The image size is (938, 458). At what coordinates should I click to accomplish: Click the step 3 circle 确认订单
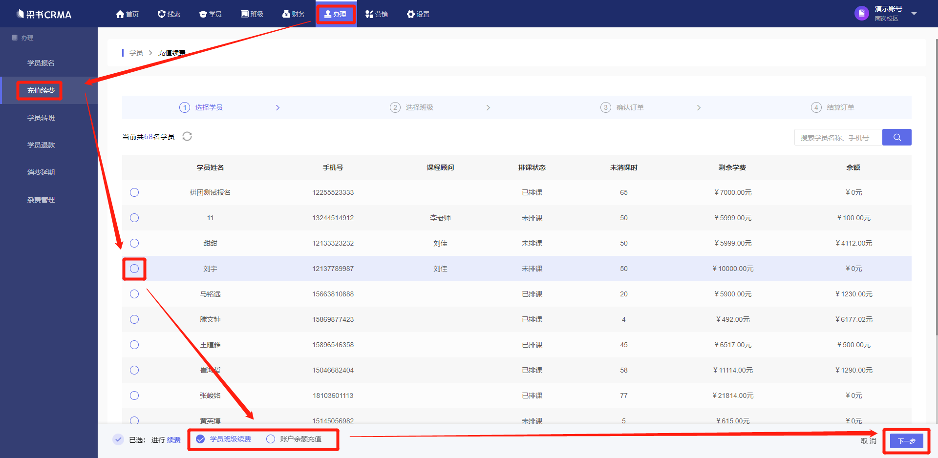point(606,107)
